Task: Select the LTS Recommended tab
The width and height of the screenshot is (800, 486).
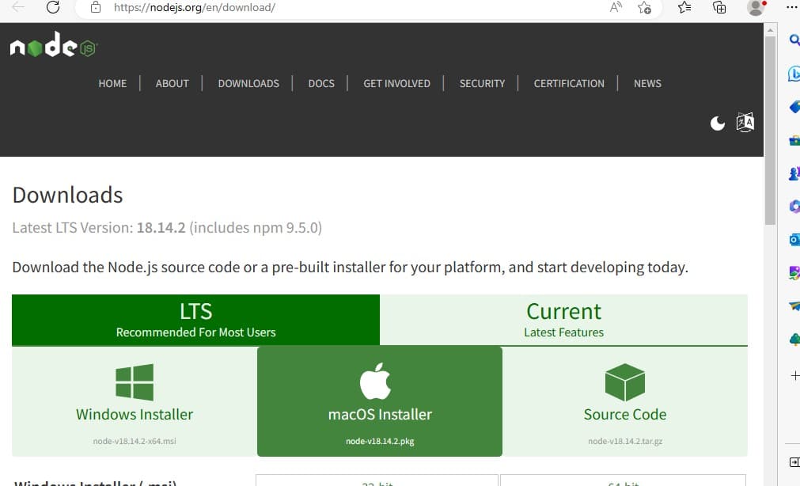Action: pyautogui.click(x=196, y=320)
